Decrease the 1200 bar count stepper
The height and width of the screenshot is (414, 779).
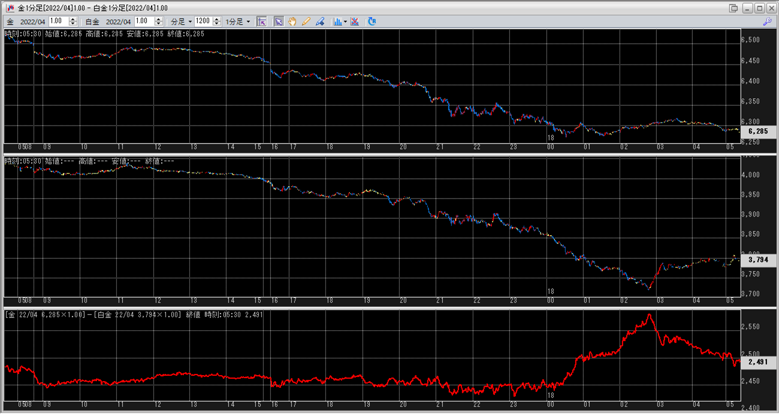click(x=218, y=24)
